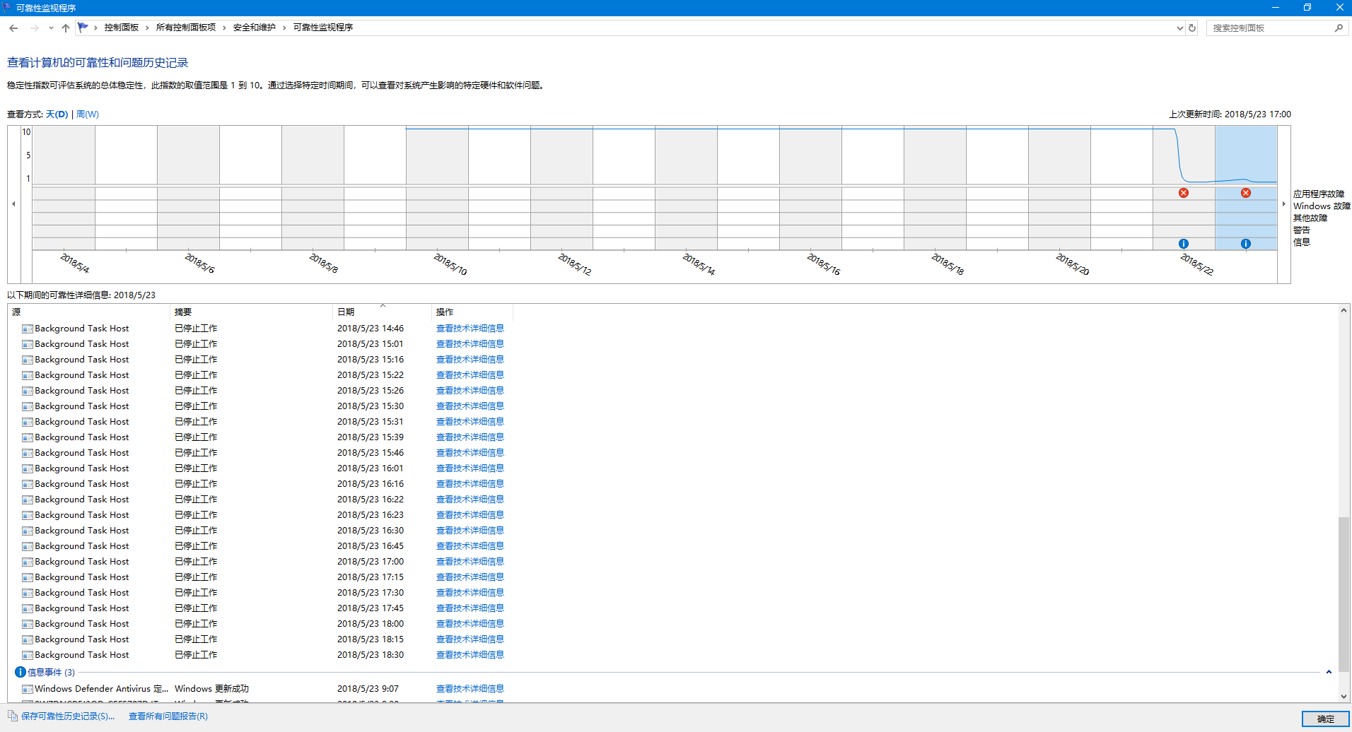Click the information icon in the highlighted 5/23 column

pos(1246,244)
